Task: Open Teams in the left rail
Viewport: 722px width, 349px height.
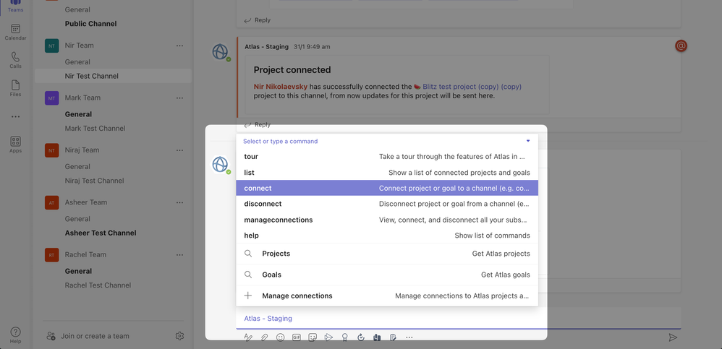Action: pyautogui.click(x=15, y=7)
